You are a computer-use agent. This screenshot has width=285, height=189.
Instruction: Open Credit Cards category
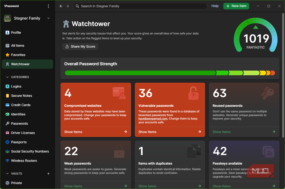click(x=21, y=105)
